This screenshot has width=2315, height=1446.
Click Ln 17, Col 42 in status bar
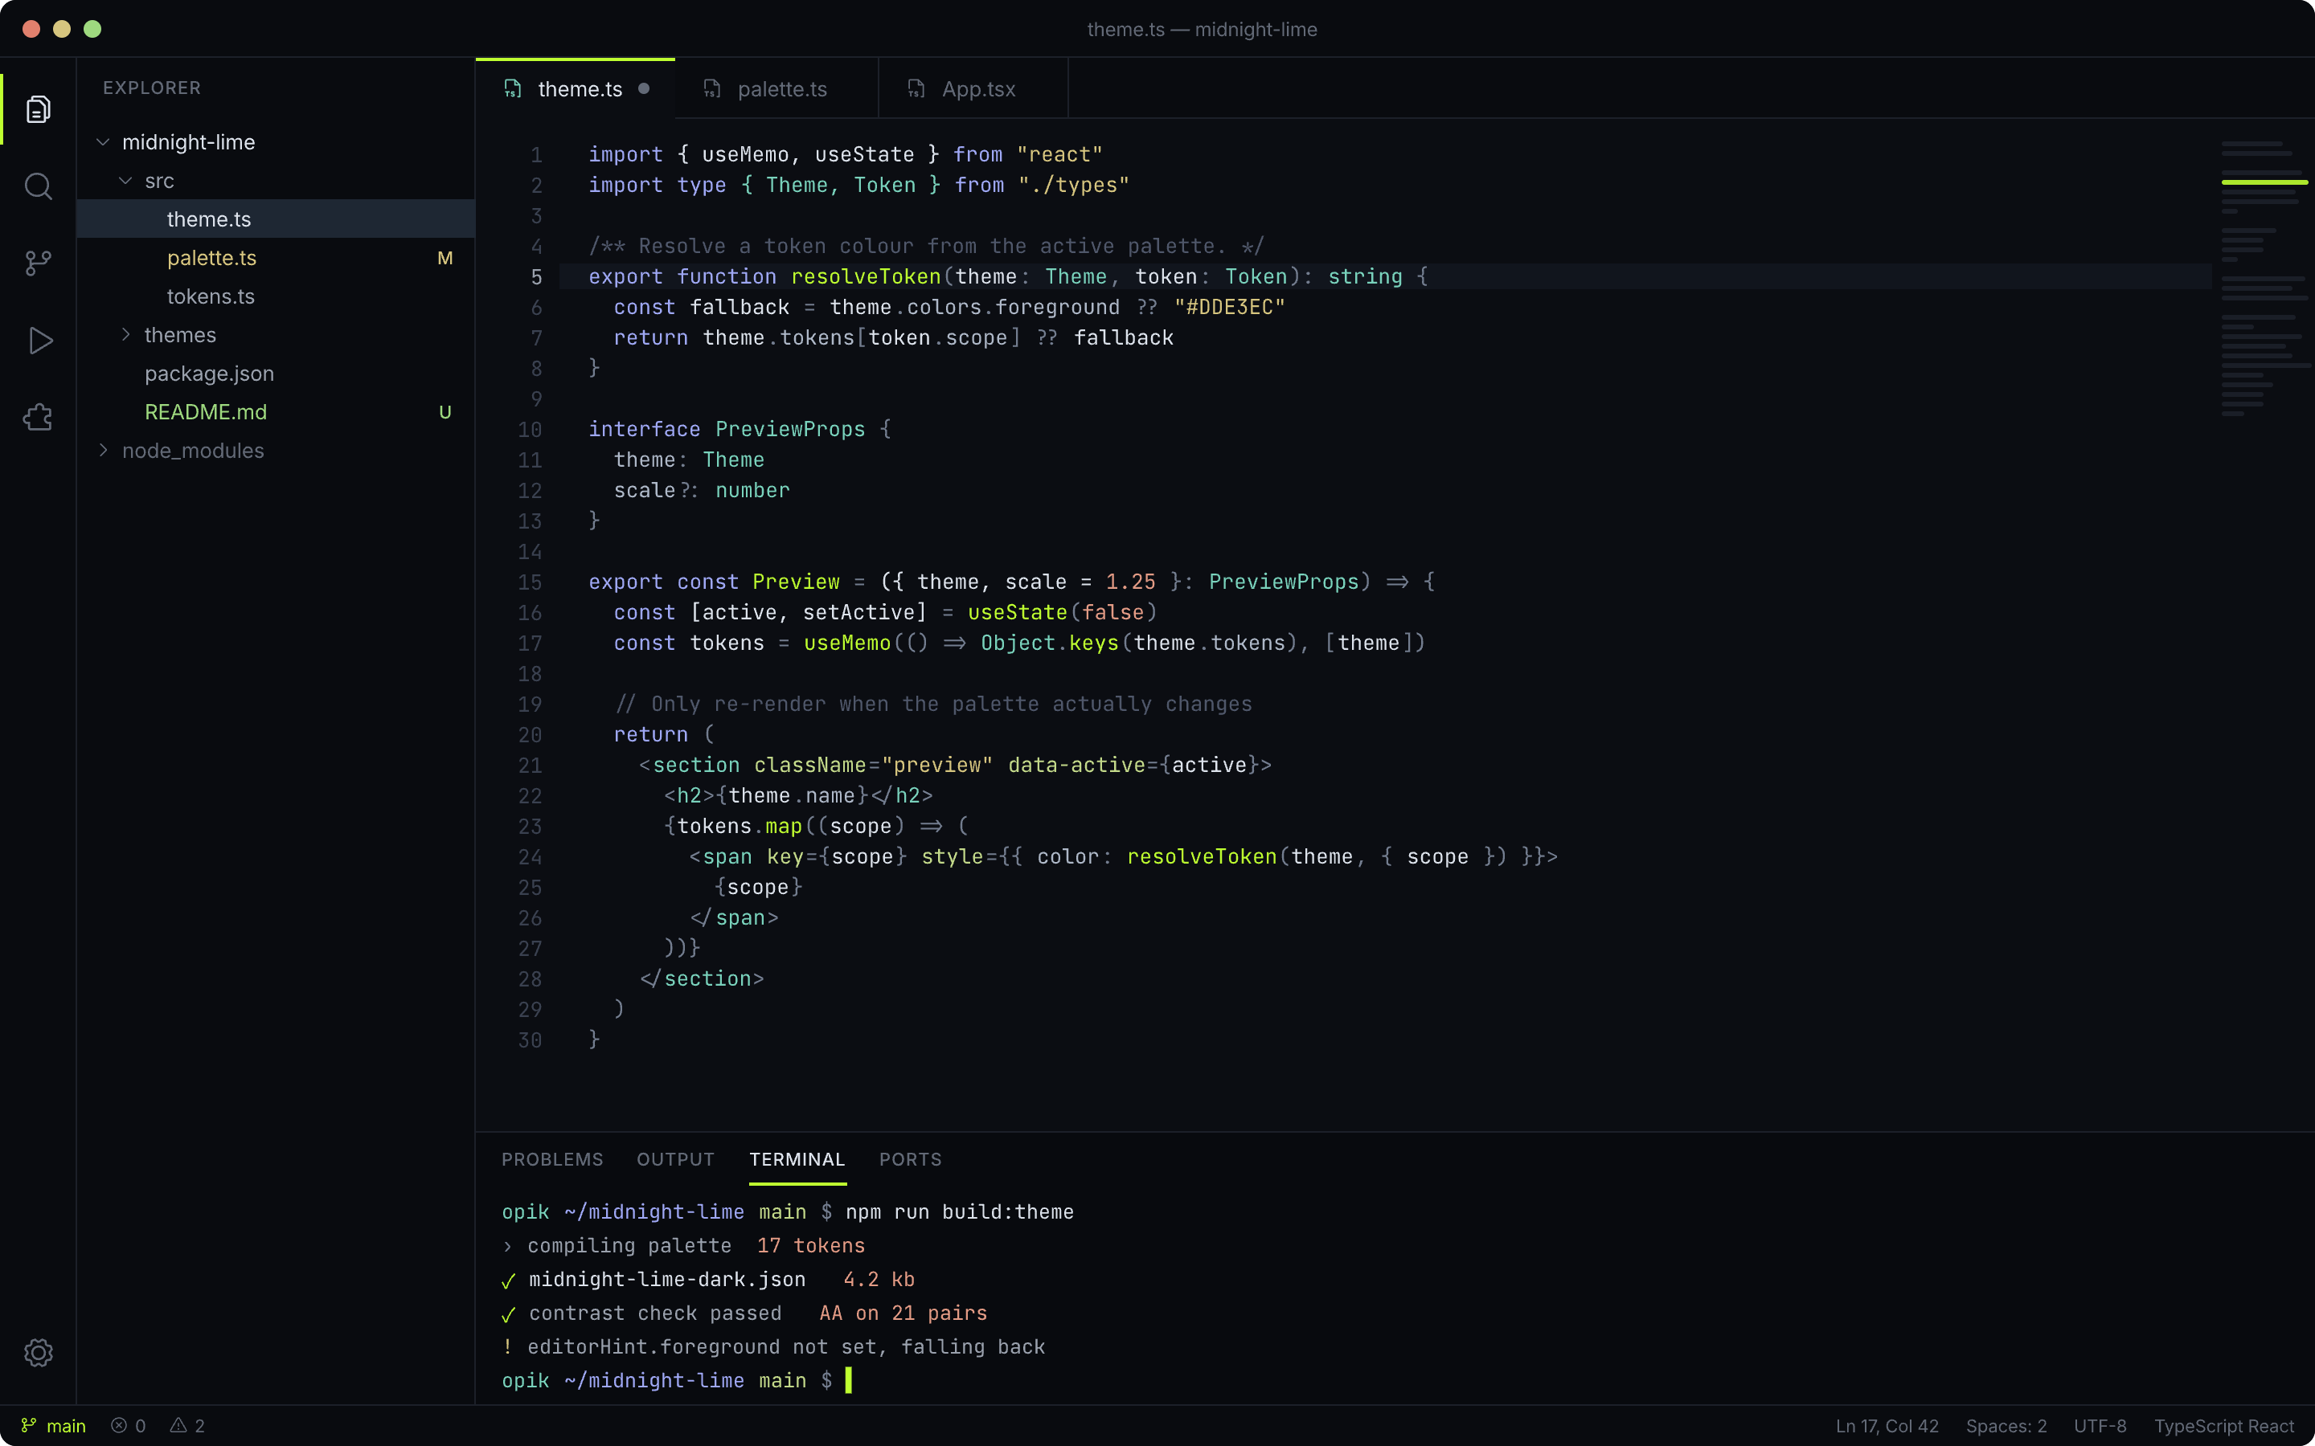(1887, 1426)
